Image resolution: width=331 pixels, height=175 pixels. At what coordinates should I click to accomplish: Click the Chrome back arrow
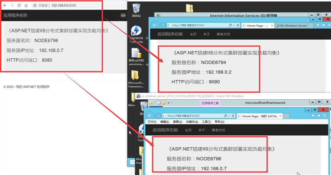(x=5, y=6)
